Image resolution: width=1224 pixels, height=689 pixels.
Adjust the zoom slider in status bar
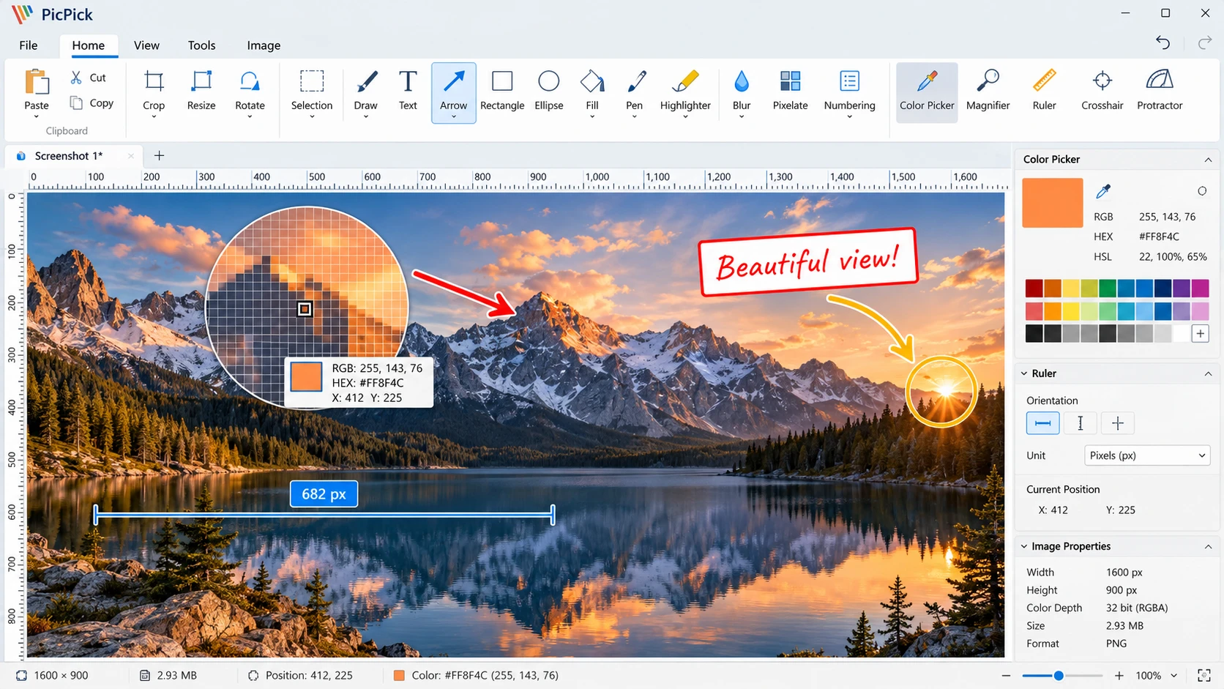(1059, 675)
